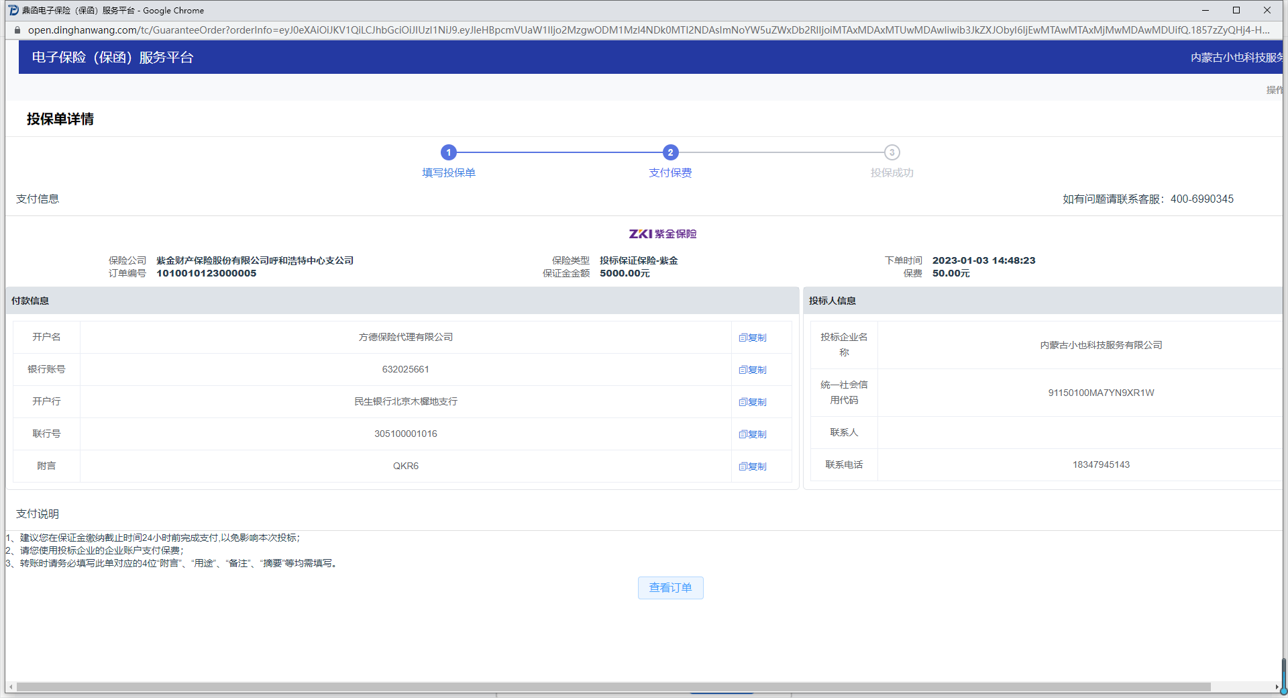Click the site padlock icon in address bar

(17, 30)
